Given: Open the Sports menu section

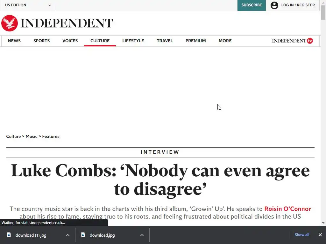Looking at the screenshot, I should click(x=42, y=41).
